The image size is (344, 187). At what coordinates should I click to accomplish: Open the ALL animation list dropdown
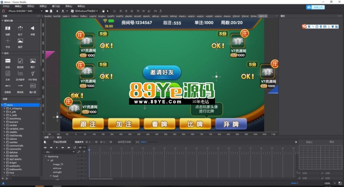pyautogui.click(x=59, y=152)
